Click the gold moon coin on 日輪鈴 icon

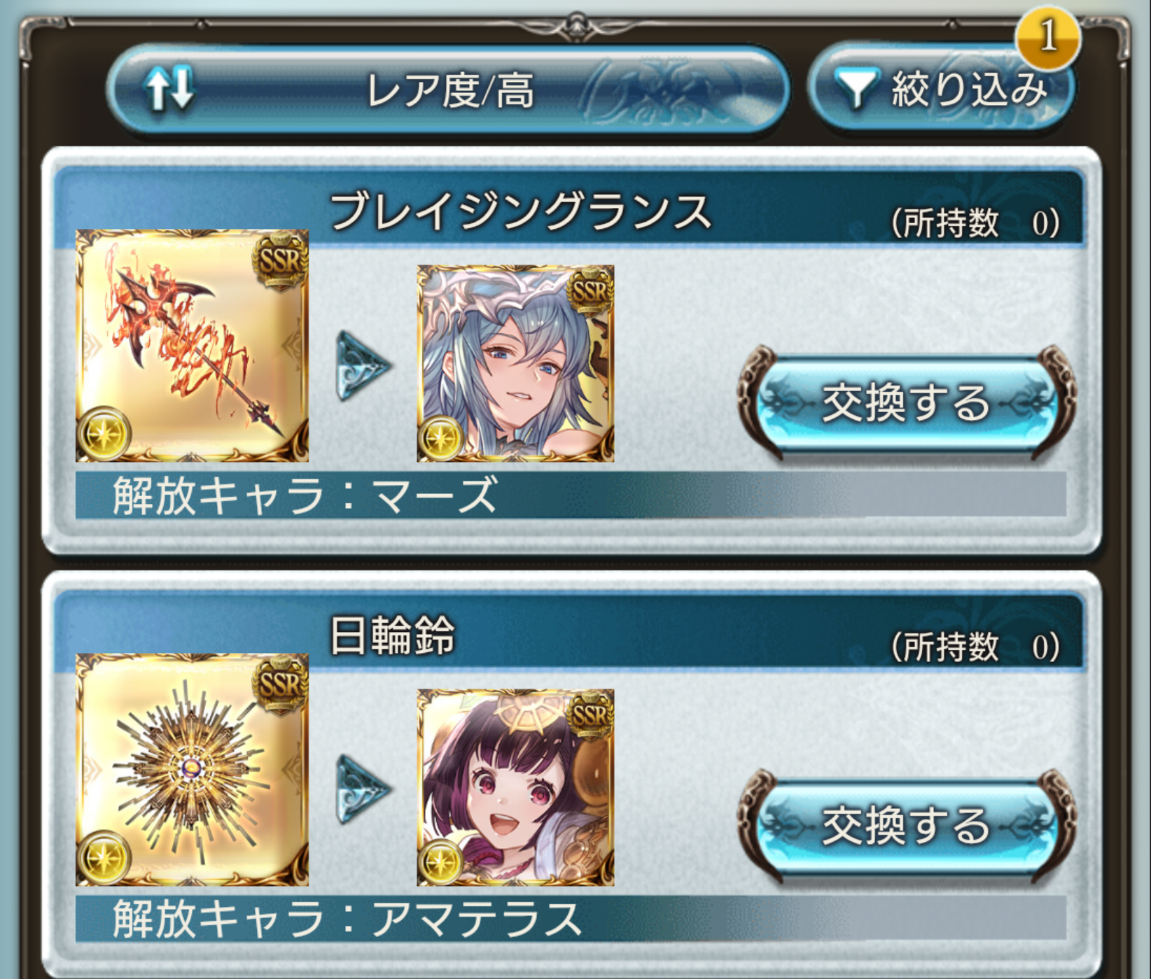(104, 857)
